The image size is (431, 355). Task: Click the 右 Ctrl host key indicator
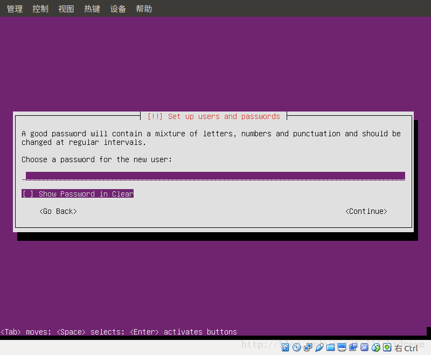point(405,347)
